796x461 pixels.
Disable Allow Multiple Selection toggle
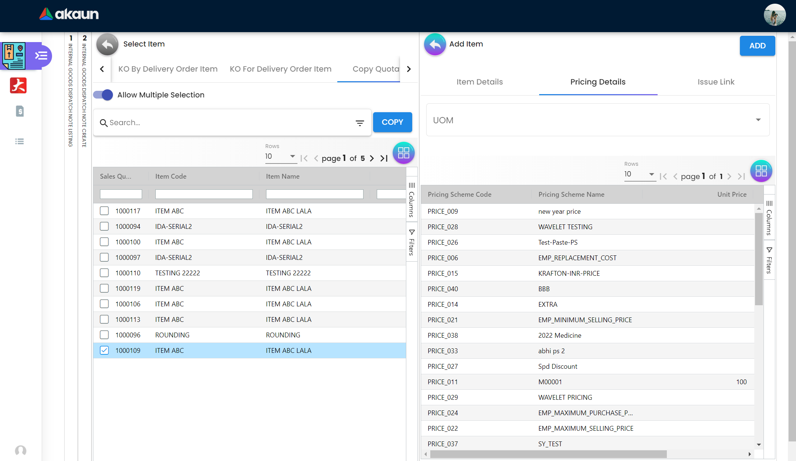(103, 95)
